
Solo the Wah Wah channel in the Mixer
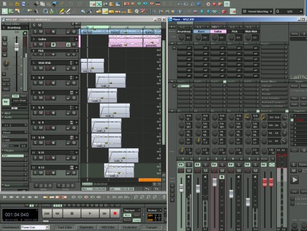click(x=255, y=164)
